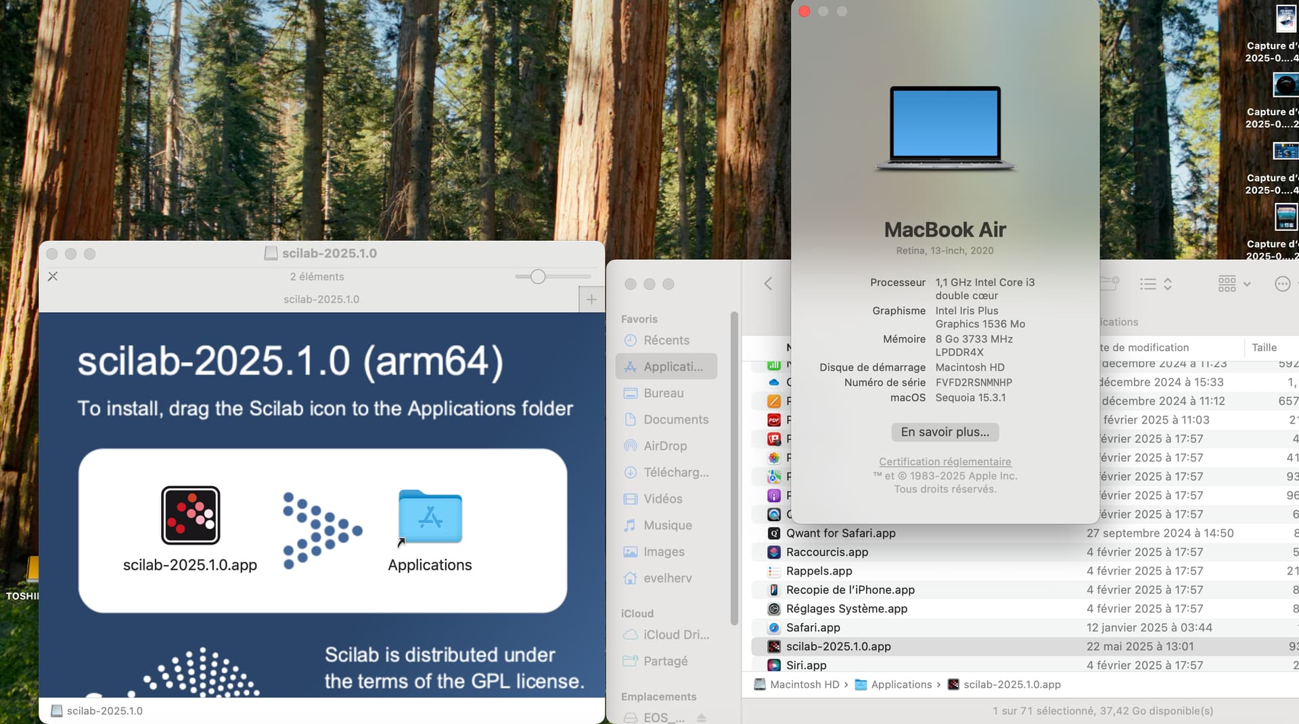Viewport: 1299px width, 724px height.
Task: Eject the EOS volume in the sidebar
Action: (x=702, y=717)
